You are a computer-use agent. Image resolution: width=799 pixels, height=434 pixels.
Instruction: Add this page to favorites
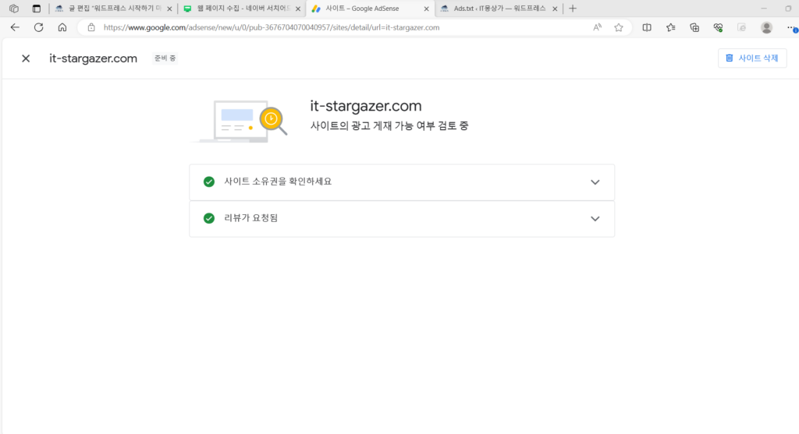pos(619,27)
